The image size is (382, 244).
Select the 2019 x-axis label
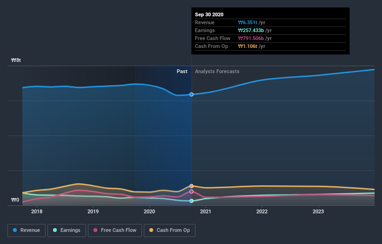tap(93, 211)
